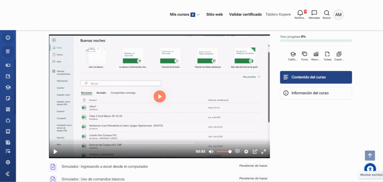Open Simulador: Ingresando a excel desde el computador

coord(105,166)
